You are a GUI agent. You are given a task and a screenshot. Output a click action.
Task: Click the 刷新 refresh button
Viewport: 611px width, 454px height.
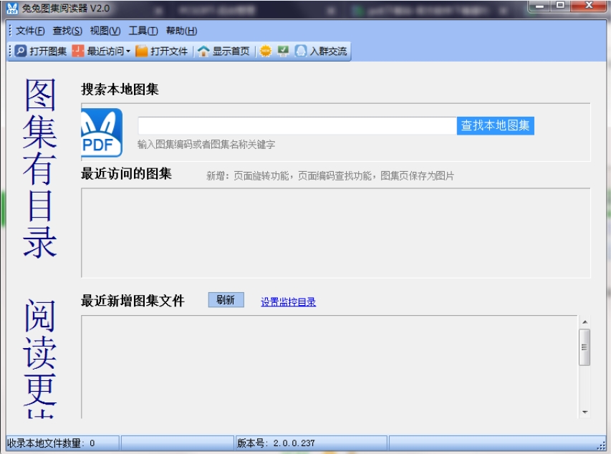[226, 299]
